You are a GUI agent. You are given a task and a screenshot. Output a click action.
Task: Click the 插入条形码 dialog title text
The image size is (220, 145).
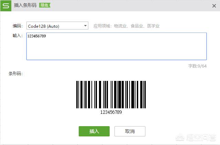click(x=25, y=5)
